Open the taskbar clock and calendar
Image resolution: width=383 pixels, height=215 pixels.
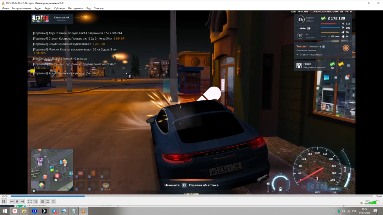coord(365,211)
